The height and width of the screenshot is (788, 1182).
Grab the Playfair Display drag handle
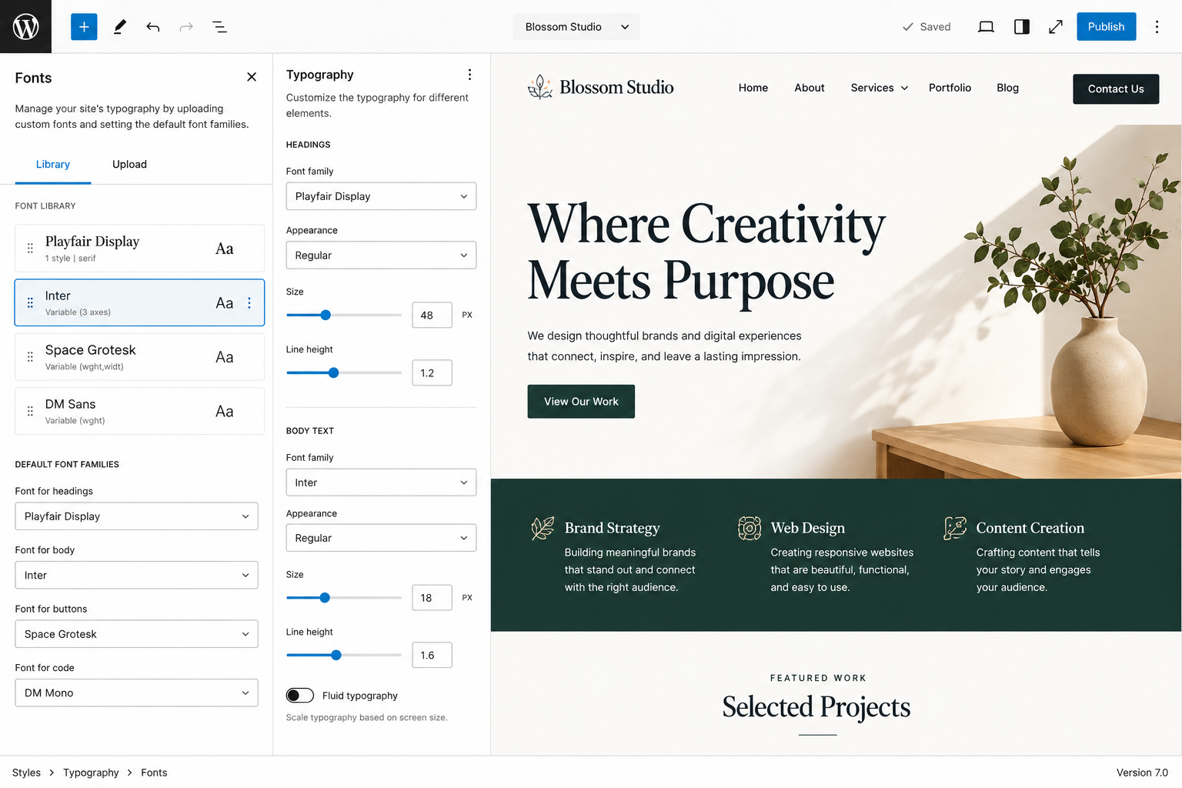coord(30,248)
